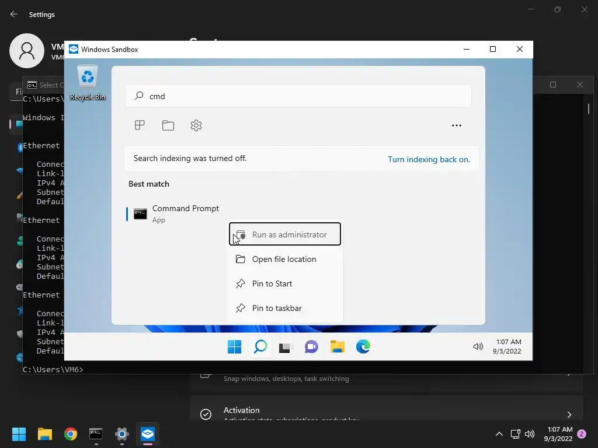Screen dimensions: 598x448
Task: Open the Sandbox Start button
Action: pyautogui.click(x=234, y=346)
